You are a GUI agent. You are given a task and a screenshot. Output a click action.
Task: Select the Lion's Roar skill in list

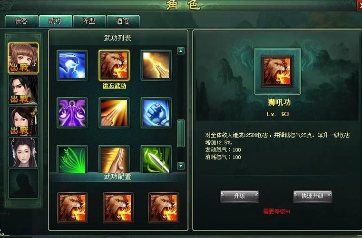(114, 65)
